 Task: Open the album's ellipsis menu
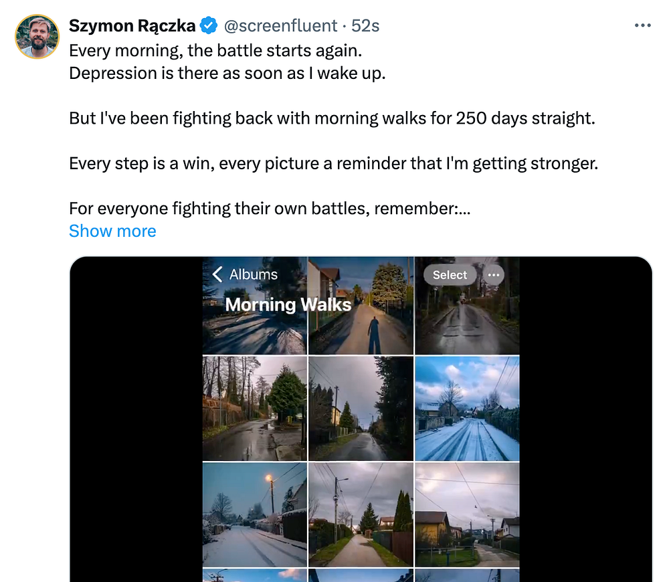click(493, 275)
